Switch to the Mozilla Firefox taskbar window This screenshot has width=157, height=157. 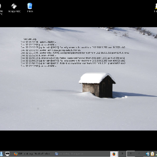click(x=32, y=154)
